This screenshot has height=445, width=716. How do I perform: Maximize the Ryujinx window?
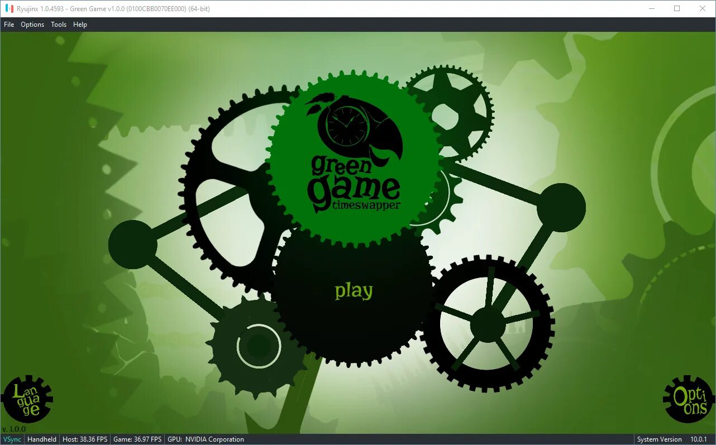[677, 8]
